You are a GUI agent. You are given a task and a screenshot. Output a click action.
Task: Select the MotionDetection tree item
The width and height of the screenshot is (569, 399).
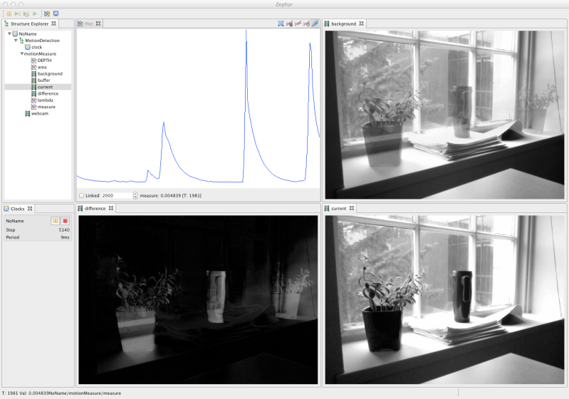coord(42,41)
